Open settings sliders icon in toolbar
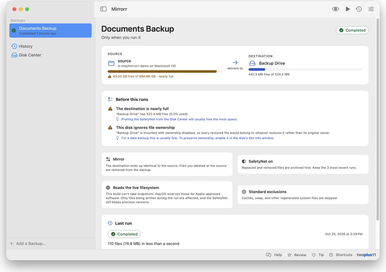The height and width of the screenshot is (272, 386). (x=371, y=9)
